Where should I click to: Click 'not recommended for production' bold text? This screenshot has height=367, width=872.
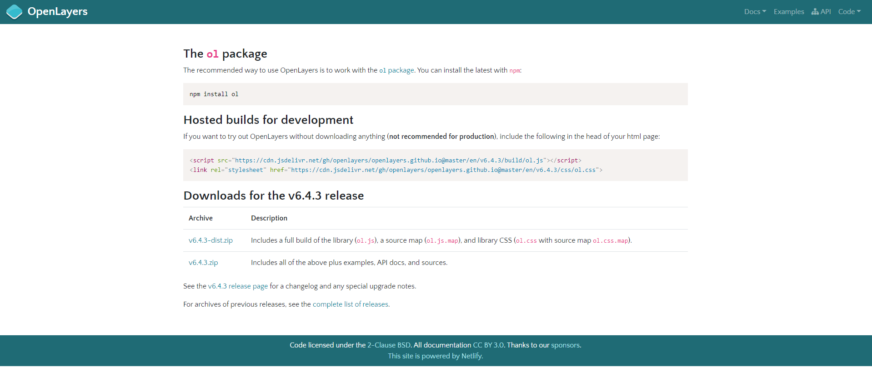coord(442,137)
